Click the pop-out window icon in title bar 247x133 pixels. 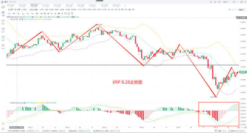234,2
